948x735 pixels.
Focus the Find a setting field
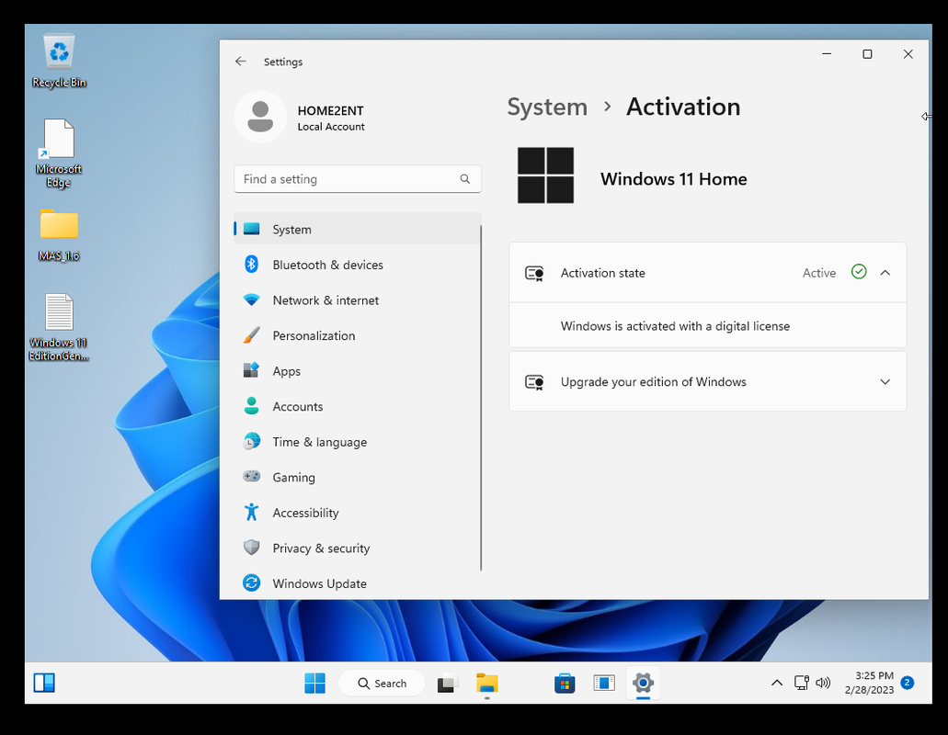[358, 179]
